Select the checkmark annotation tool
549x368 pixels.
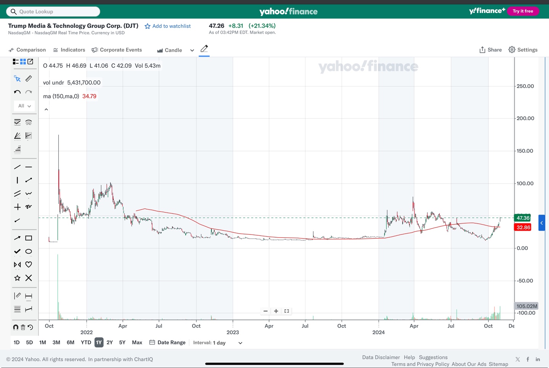tap(17, 251)
